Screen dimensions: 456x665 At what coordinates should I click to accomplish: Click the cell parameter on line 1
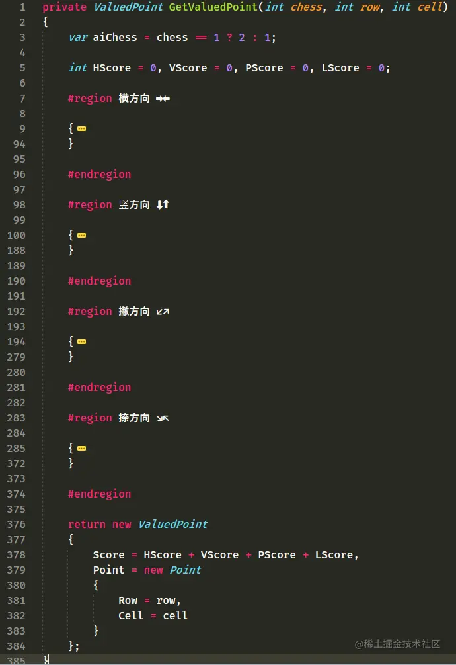click(430, 7)
